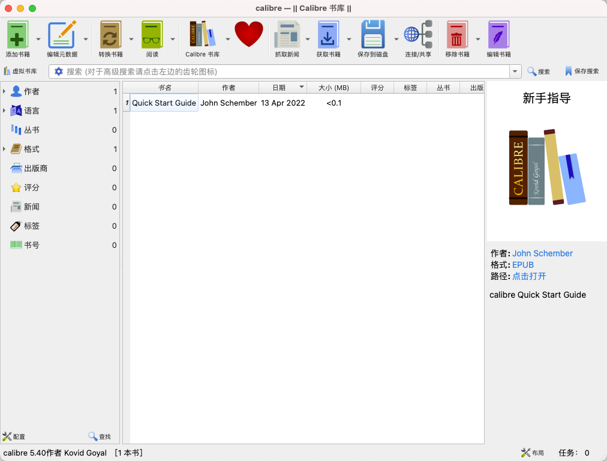The width and height of the screenshot is (607, 461).
Task: Open the Edit book (编辑书籍) feather icon
Action: coord(498,35)
